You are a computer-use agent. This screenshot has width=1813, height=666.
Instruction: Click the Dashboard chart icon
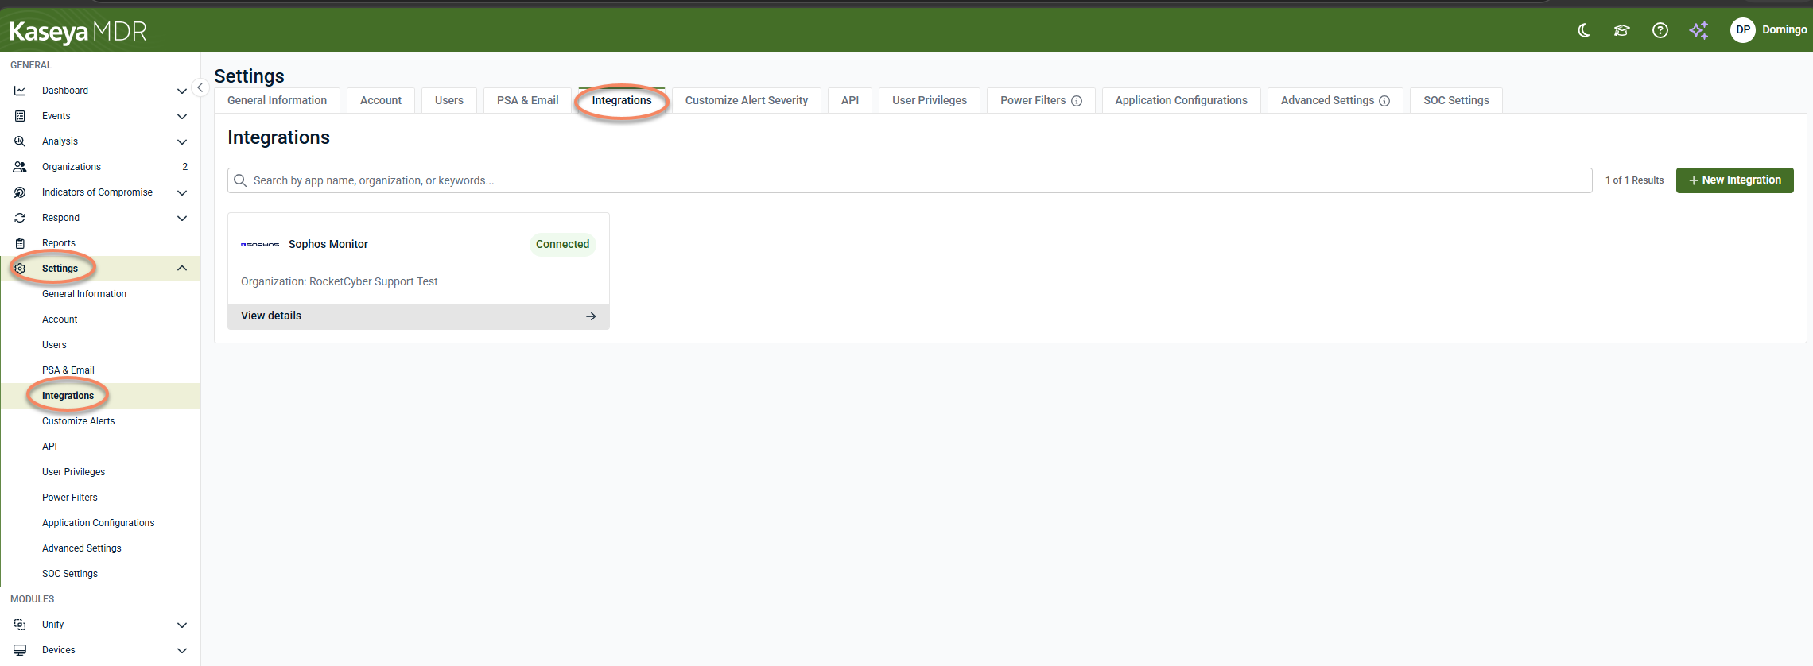pyautogui.click(x=20, y=91)
